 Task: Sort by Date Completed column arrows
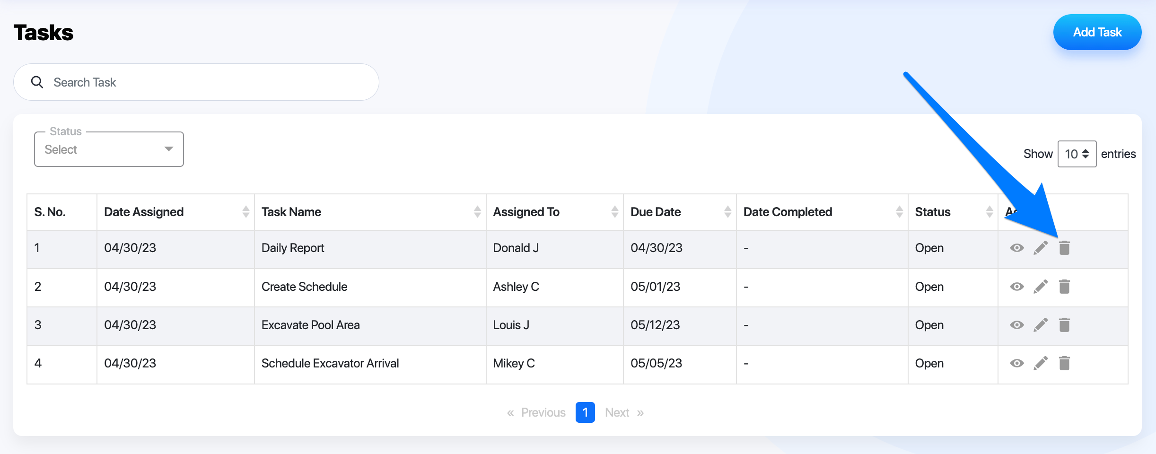pos(899,212)
